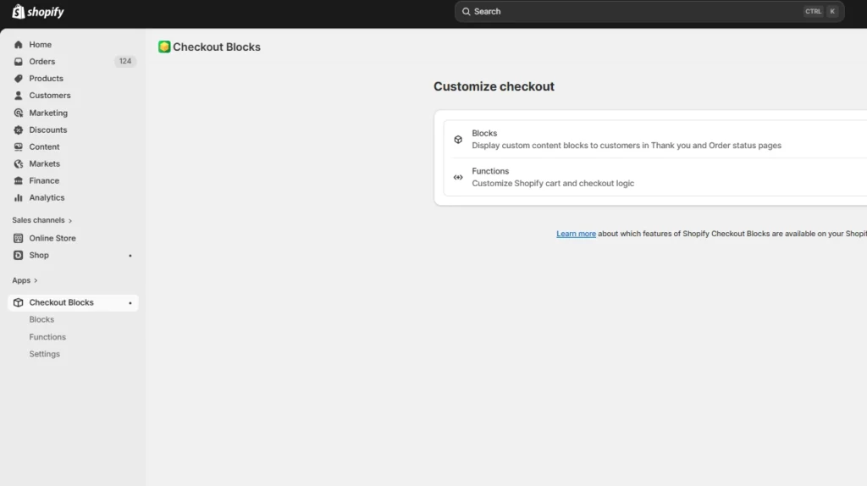Open the Markets menu label
The height and width of the screenshot is (486, 867).
pos(44,164)
